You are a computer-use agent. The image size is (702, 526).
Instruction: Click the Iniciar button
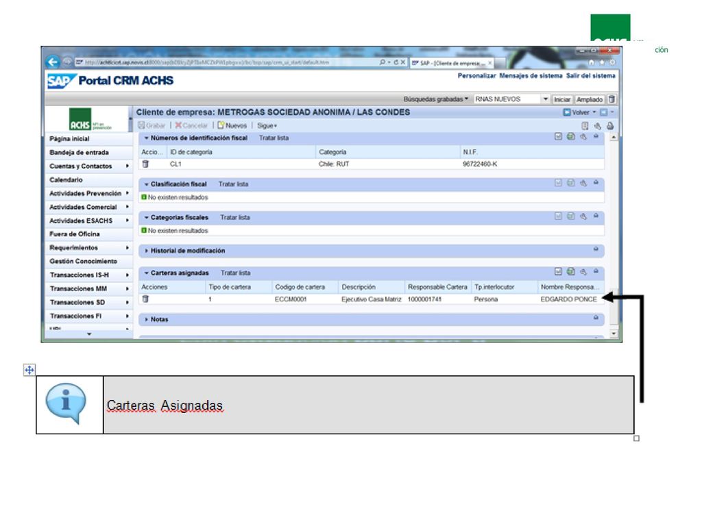click(x=562, y=99)
